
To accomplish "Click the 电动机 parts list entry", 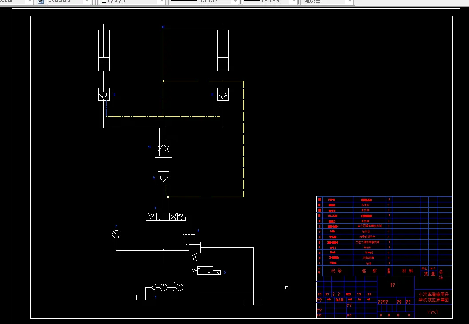I will pos(367,248).
